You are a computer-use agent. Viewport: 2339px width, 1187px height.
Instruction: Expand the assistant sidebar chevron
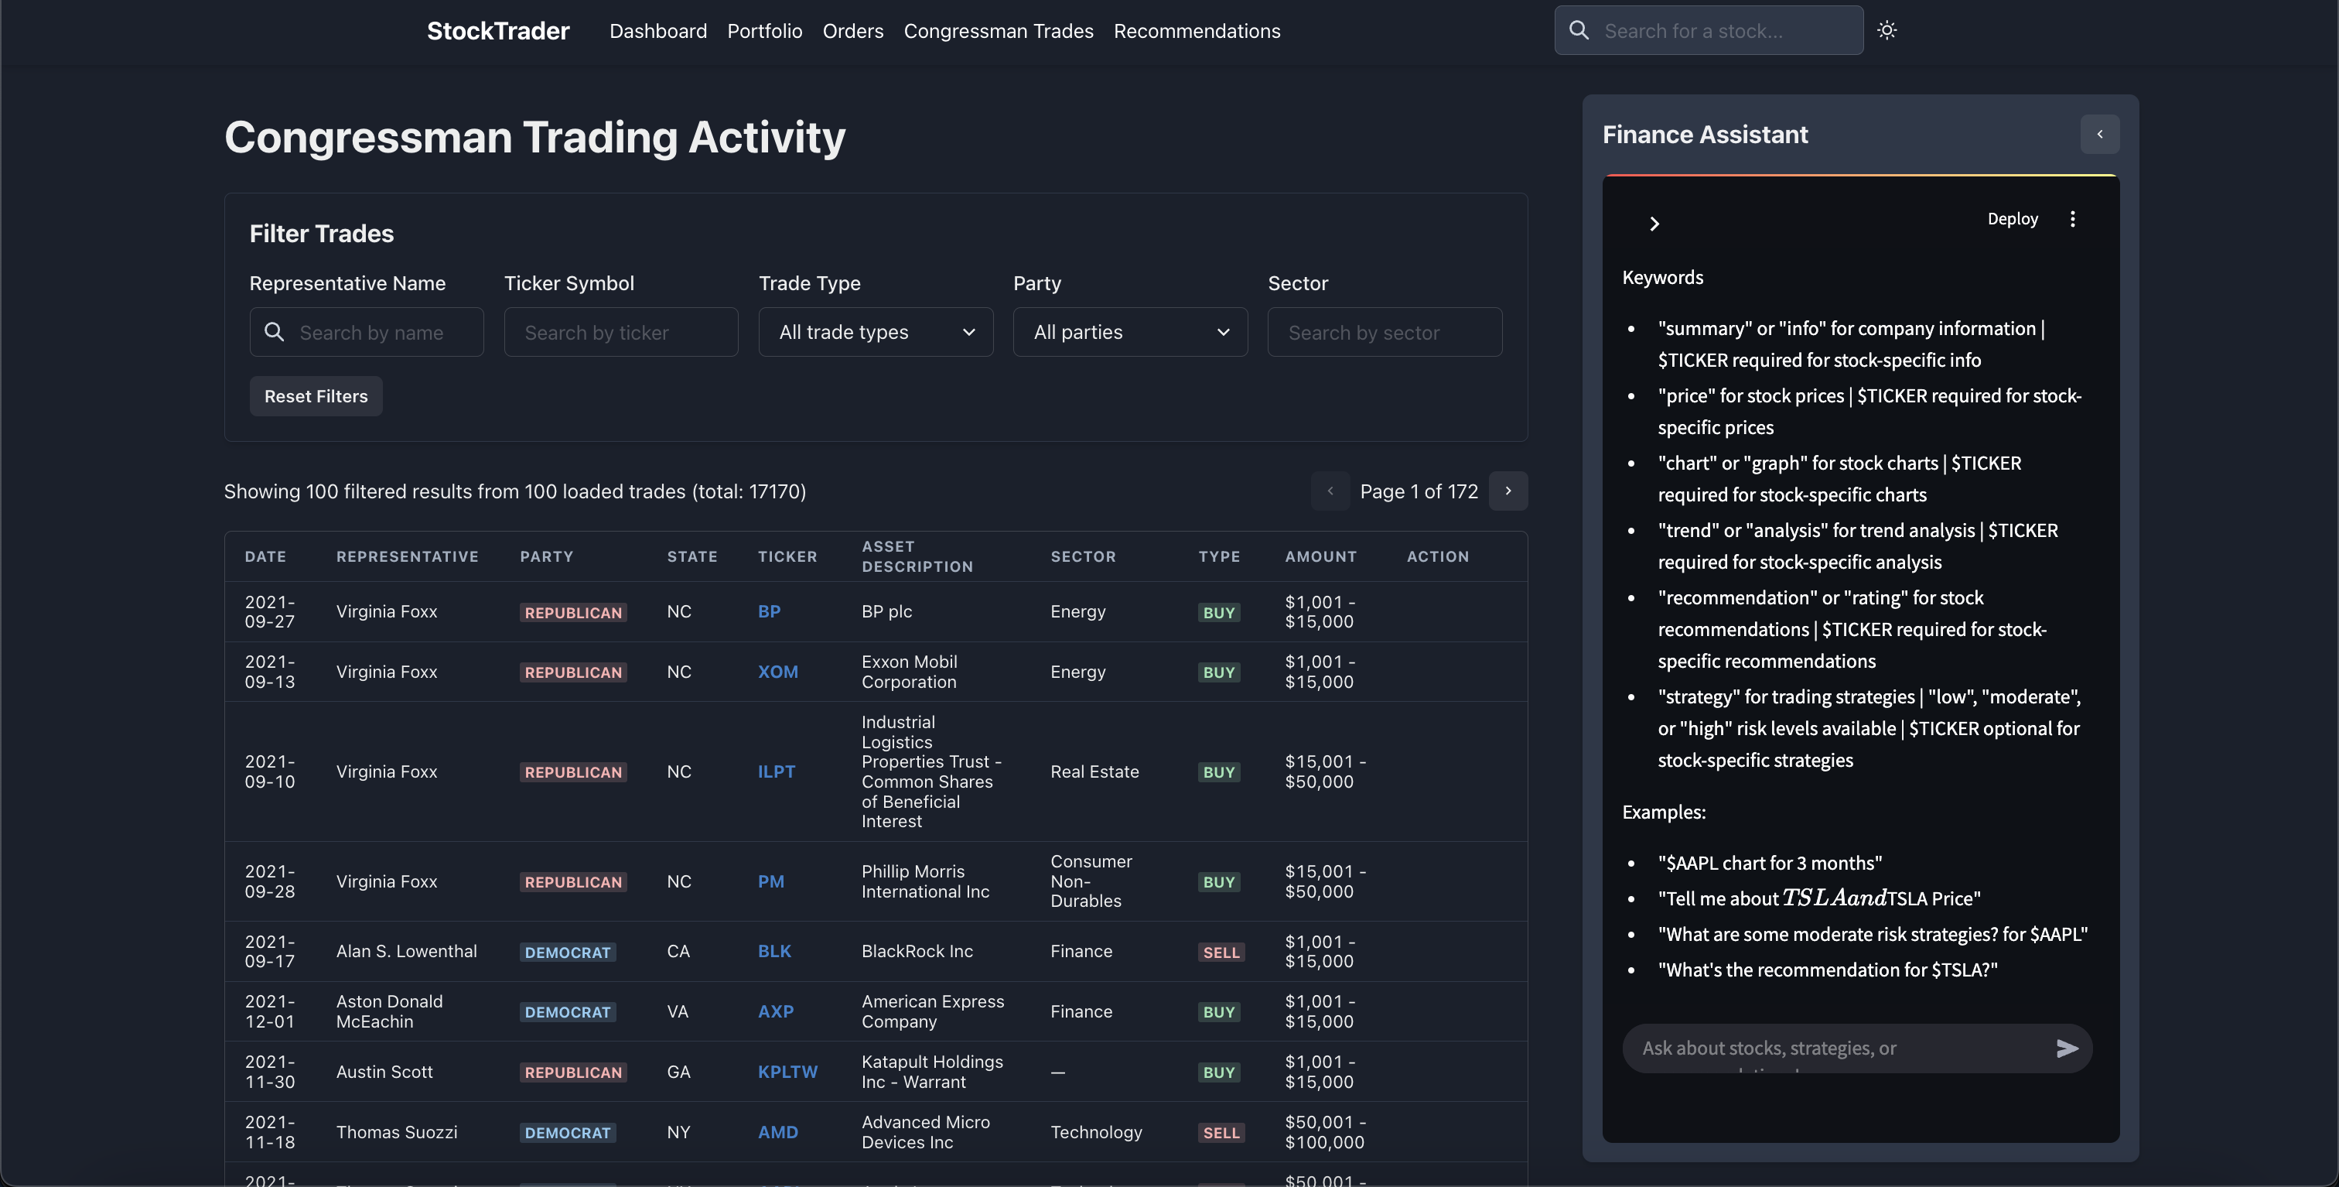tap(1654, 224)
